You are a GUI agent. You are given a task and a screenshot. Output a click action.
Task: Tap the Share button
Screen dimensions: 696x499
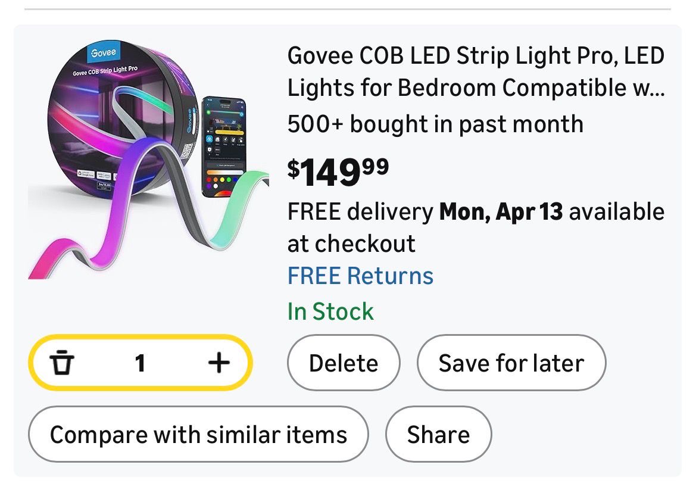[x=438, y=434]
